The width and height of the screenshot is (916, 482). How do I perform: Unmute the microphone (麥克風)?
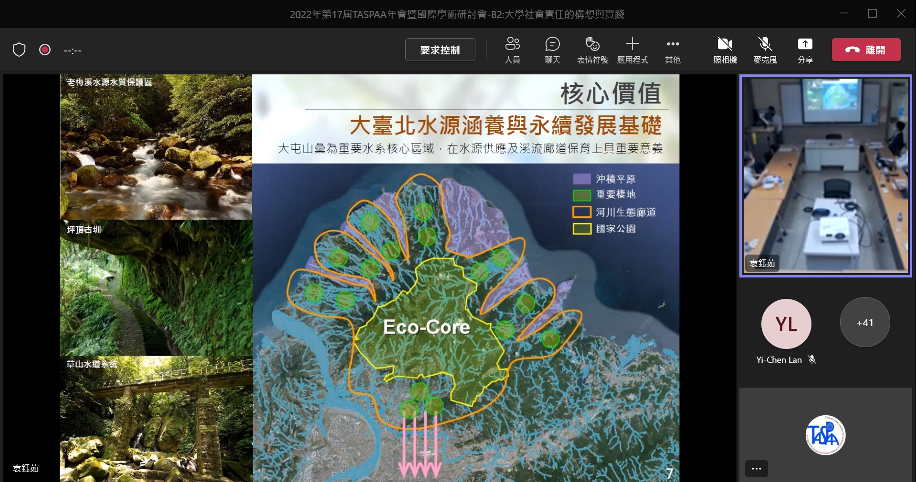(765, 50)
